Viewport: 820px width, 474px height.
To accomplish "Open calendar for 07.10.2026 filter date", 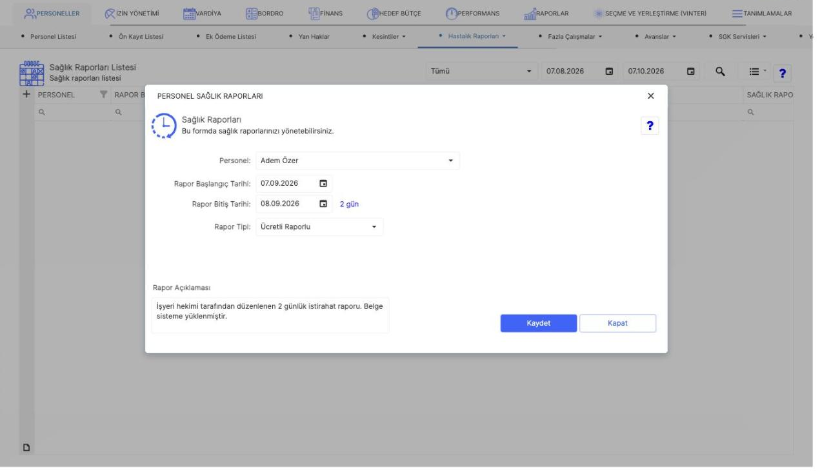I will pyautogui.click(x=691, y=71).
